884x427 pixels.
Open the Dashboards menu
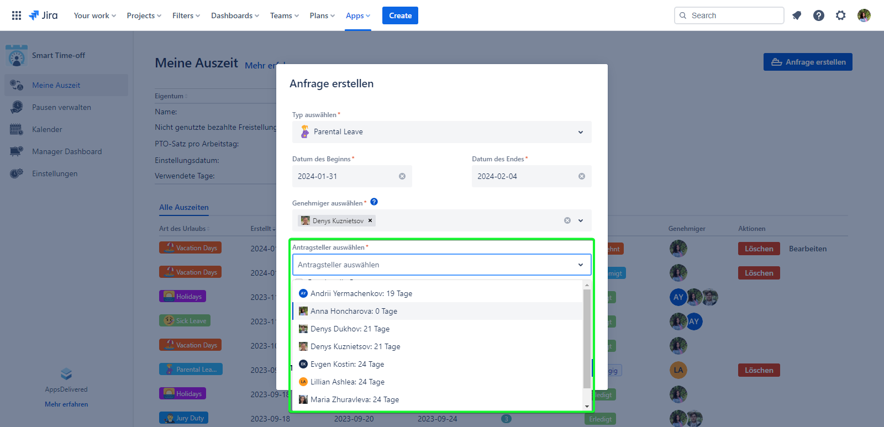coord(235,15)
